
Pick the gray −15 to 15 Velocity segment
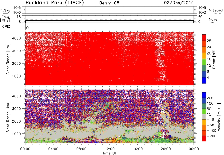tap(204, 117)
